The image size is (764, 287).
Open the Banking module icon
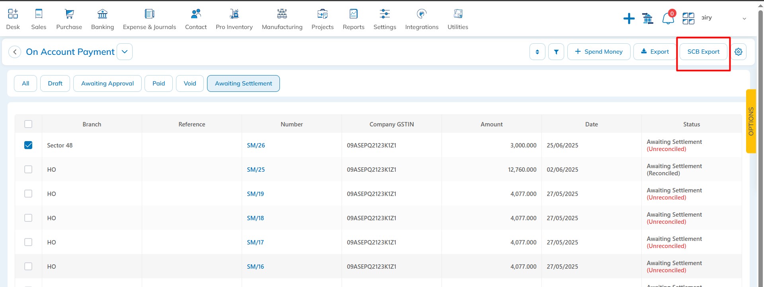point(102,14)
